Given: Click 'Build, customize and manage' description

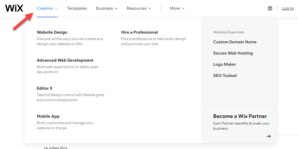Looking at the screenshot, I should coord(65,125).
